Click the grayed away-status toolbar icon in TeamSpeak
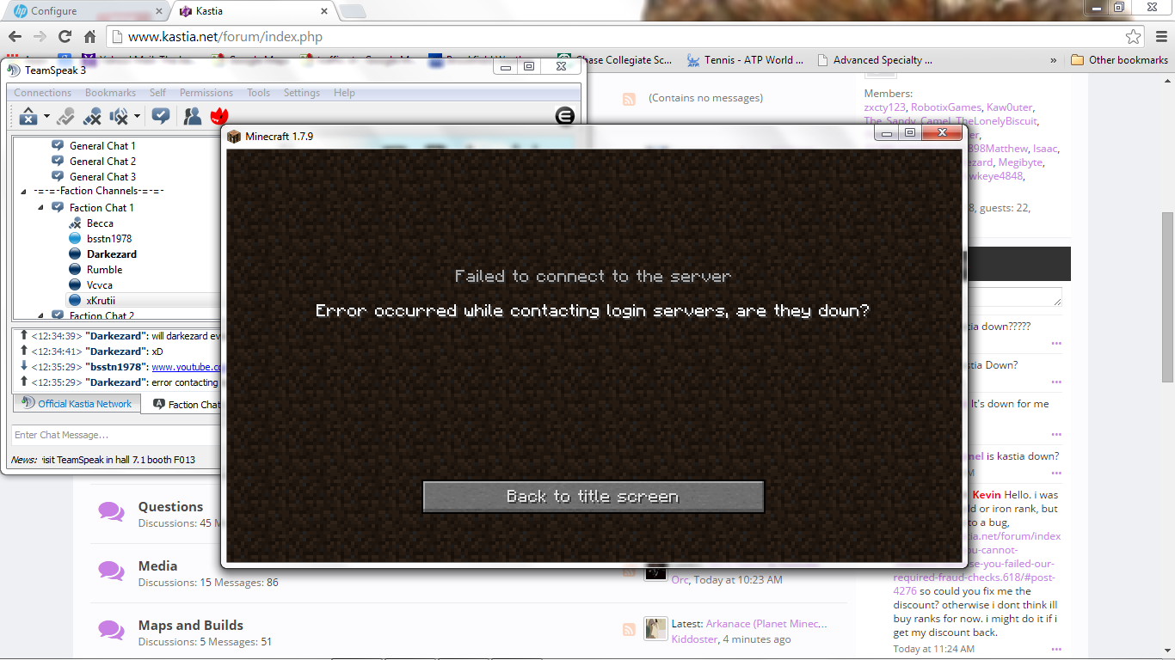This screenshot has width=1175, height=660. point(65,116)
